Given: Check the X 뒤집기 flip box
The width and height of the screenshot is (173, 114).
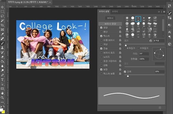Looking at the screenshot, I should 125,48.
